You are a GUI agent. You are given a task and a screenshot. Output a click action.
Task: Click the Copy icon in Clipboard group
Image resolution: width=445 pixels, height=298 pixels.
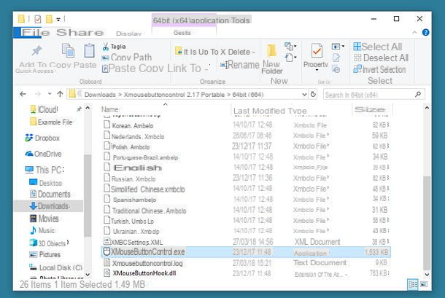pos(68,50)
